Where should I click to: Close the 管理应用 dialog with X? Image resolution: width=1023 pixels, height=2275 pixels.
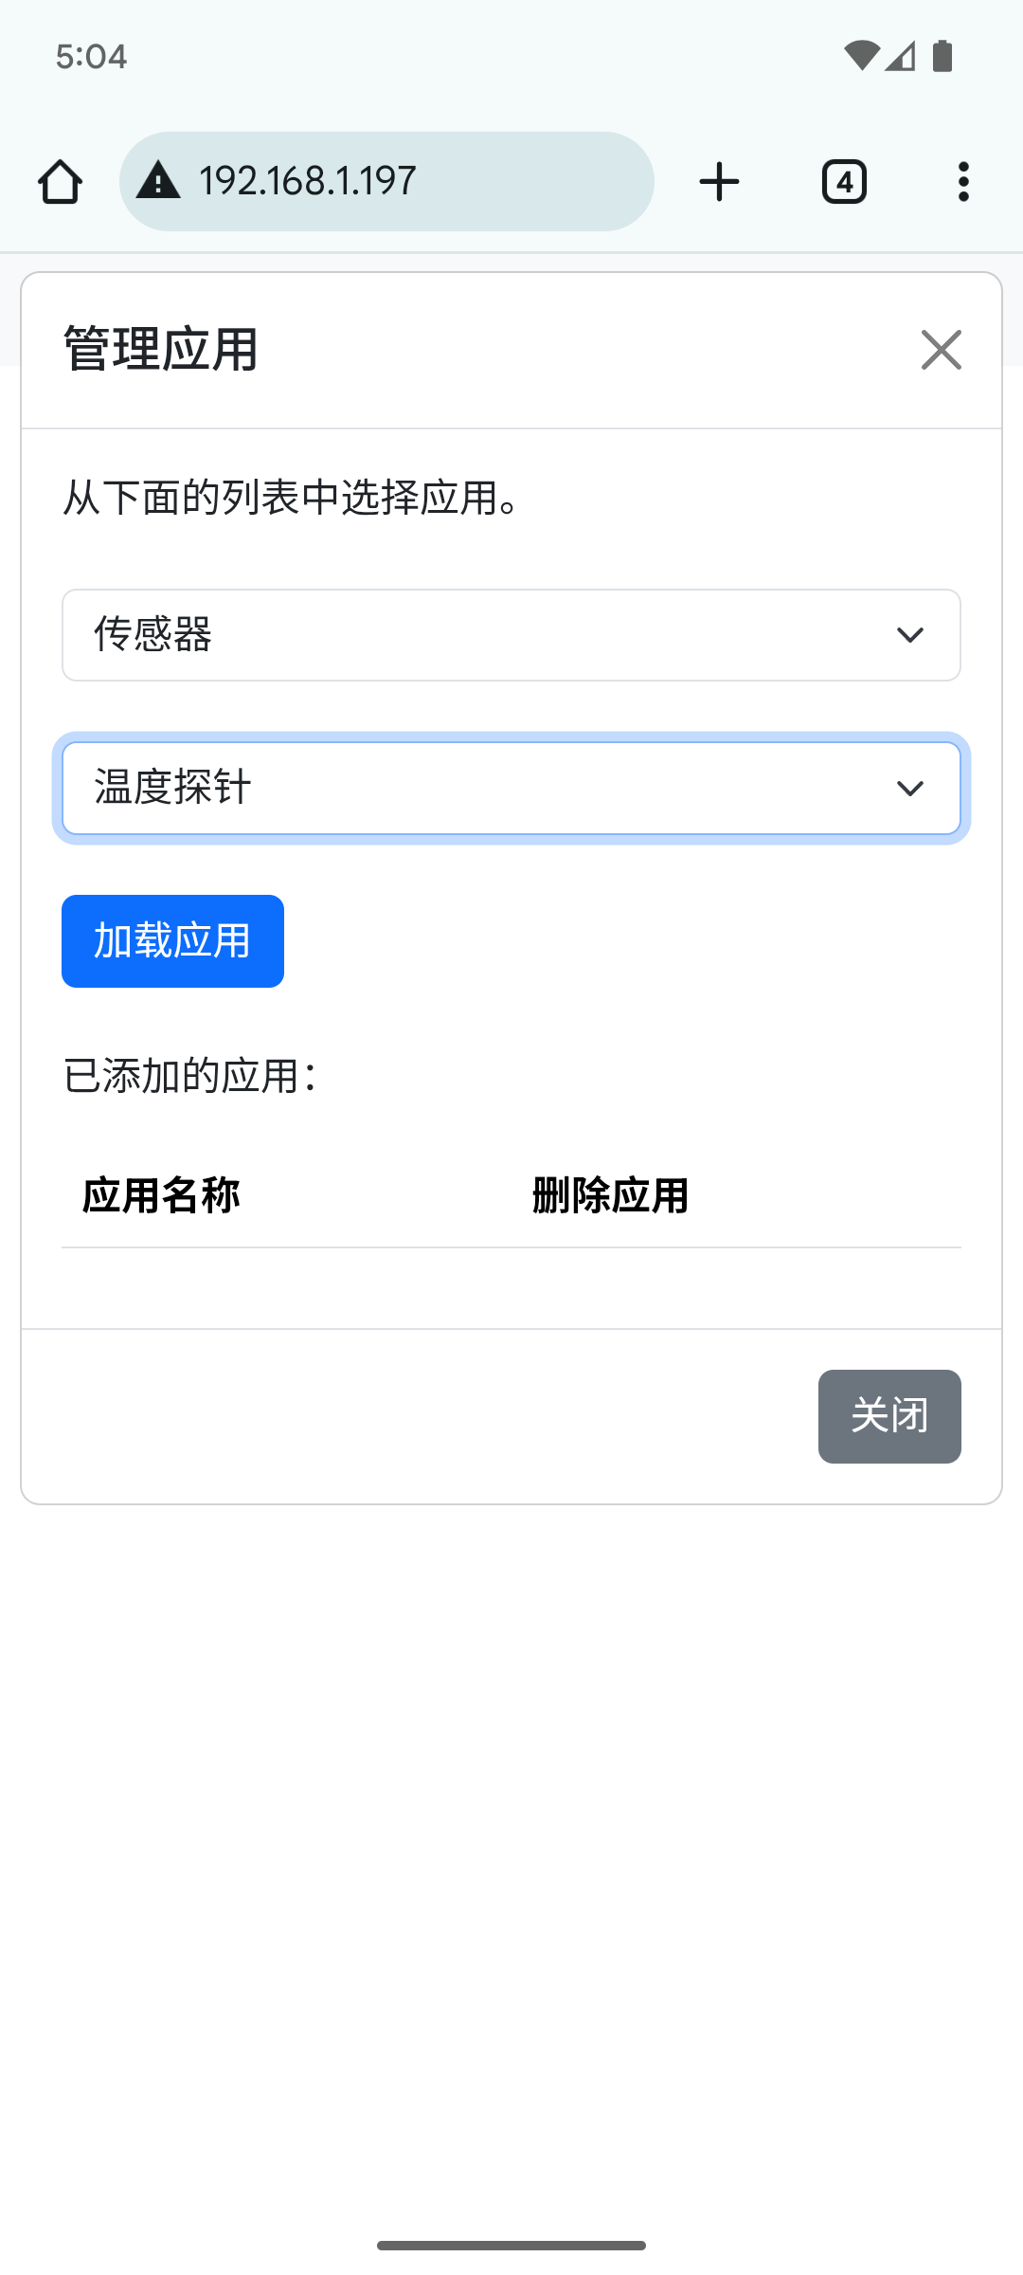point(942,350)
